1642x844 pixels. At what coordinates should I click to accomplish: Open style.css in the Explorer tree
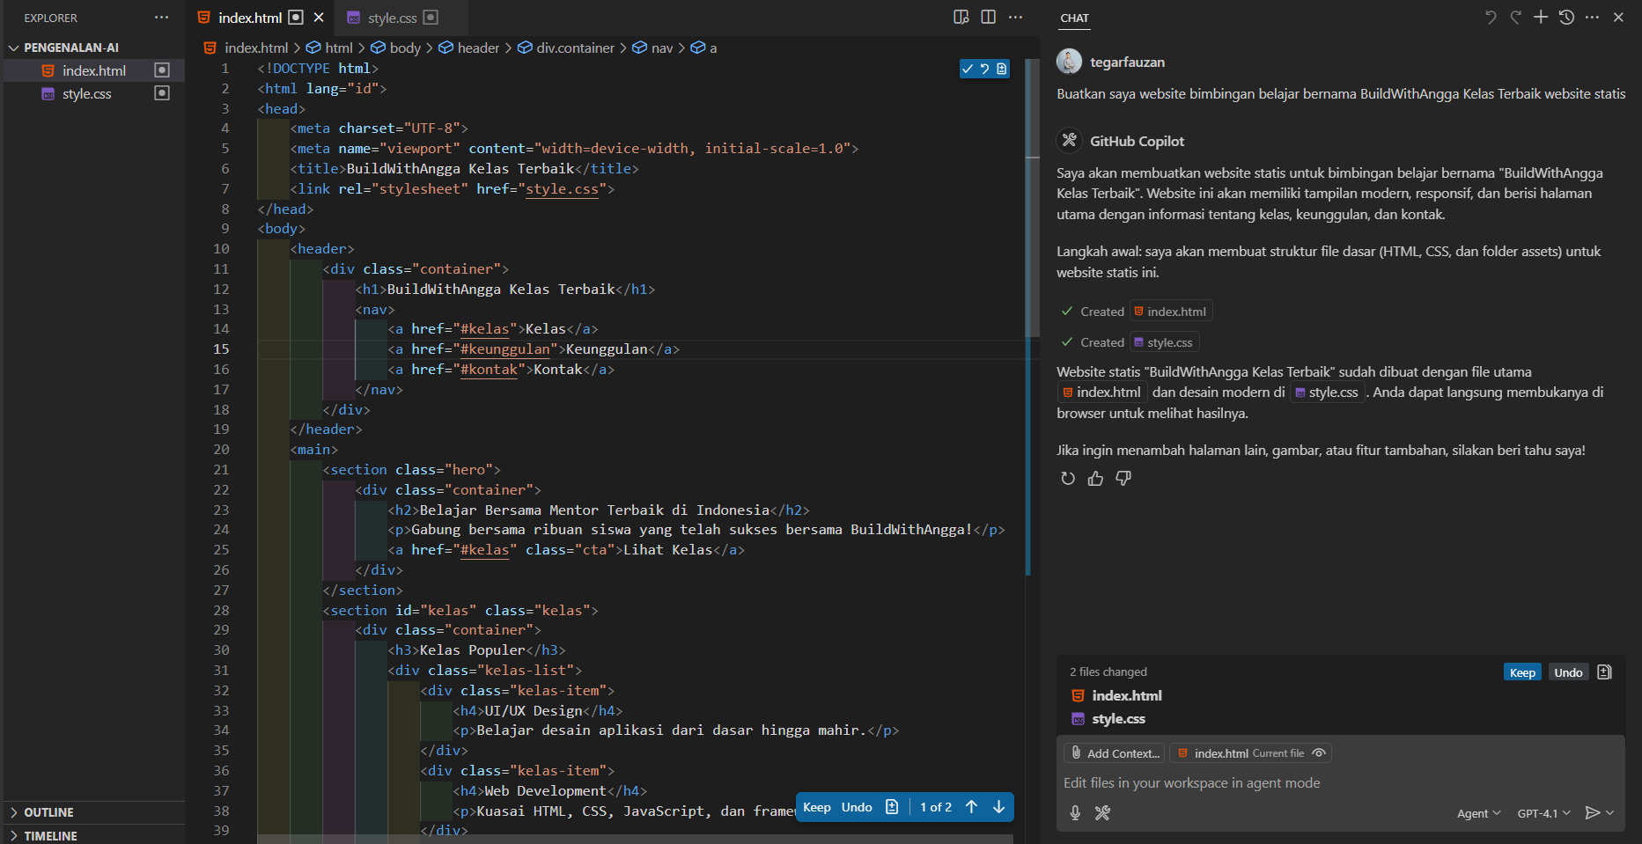pyautogui.click(x=86, y=93)
